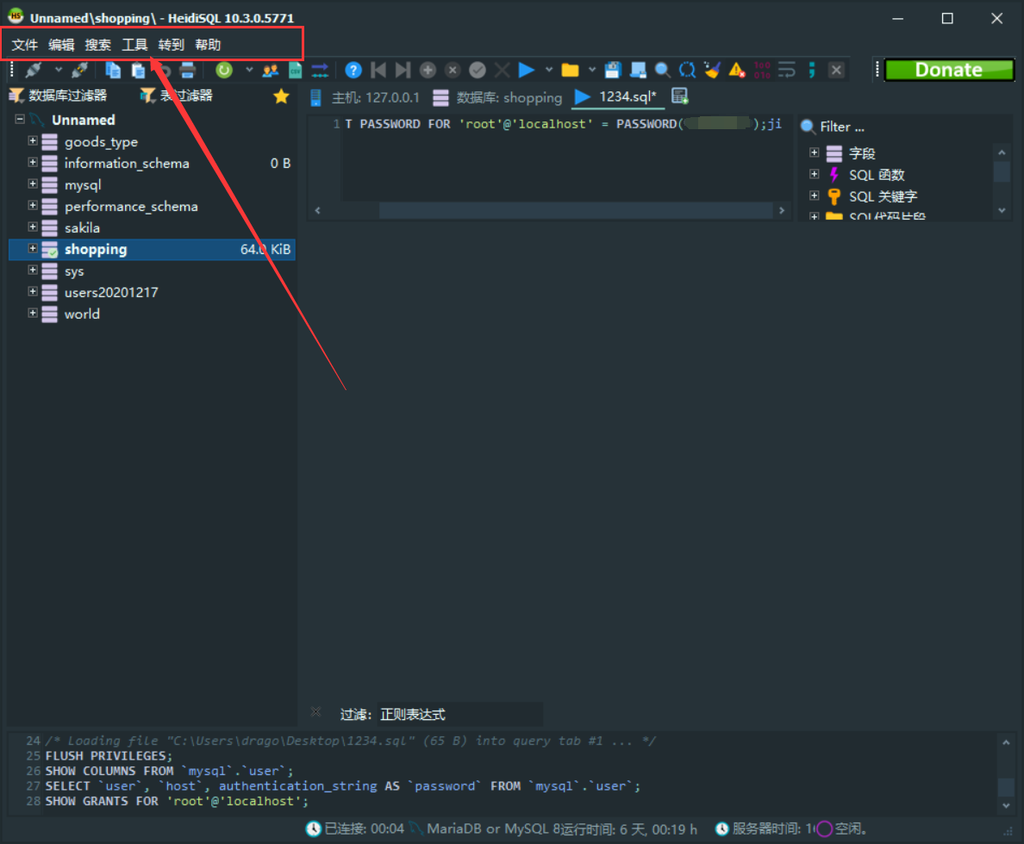Screen dimensions: 1024x844
Task: Toggle stop on errors warning icon
Action: pos(737,70)
